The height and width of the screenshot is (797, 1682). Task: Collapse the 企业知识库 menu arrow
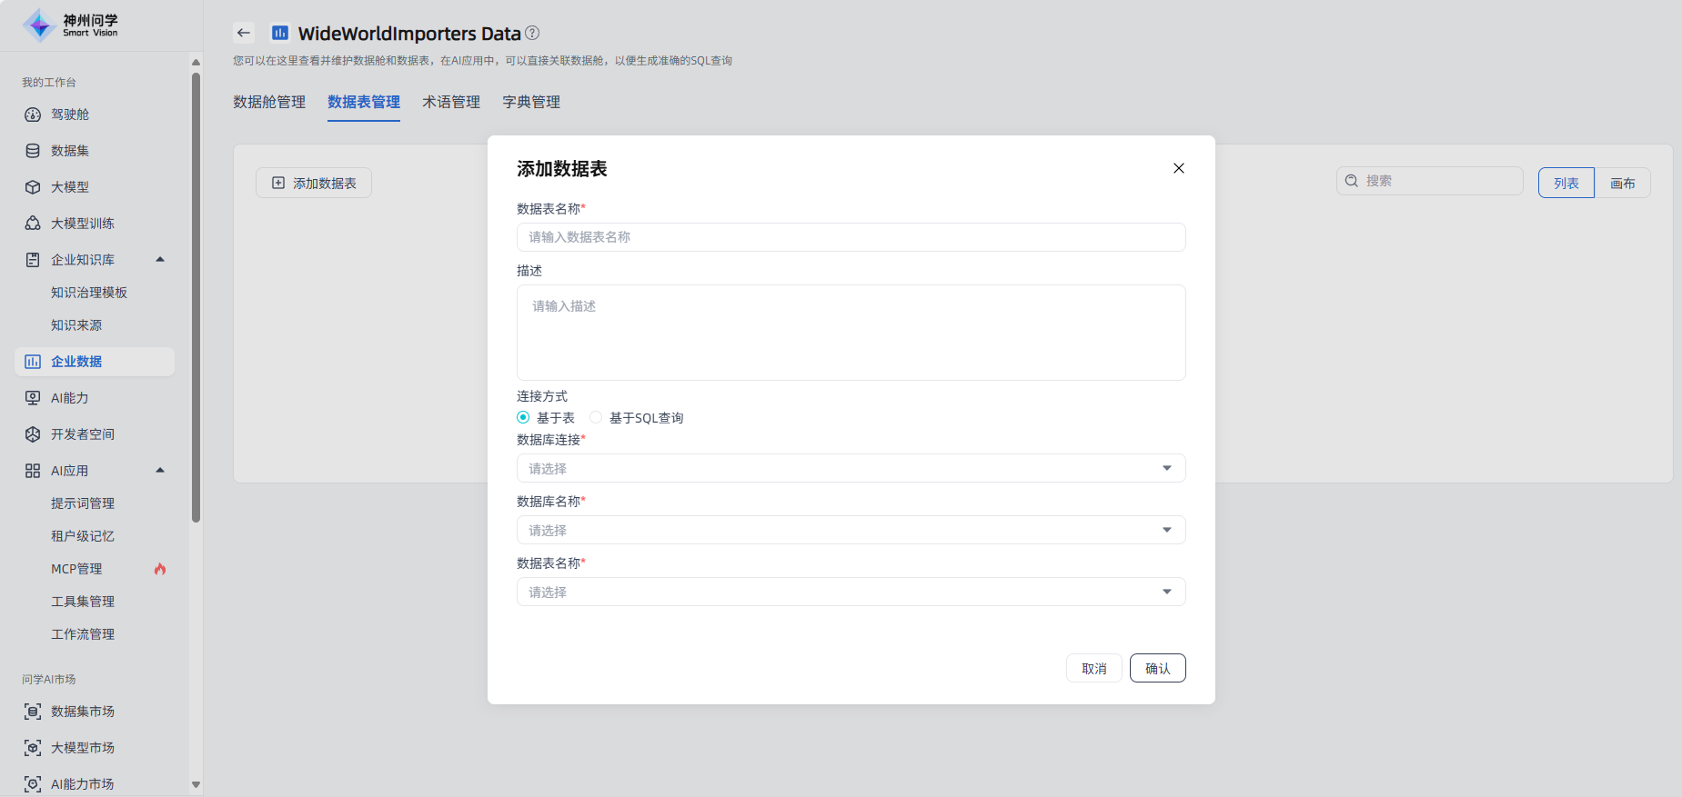[160, 260]
